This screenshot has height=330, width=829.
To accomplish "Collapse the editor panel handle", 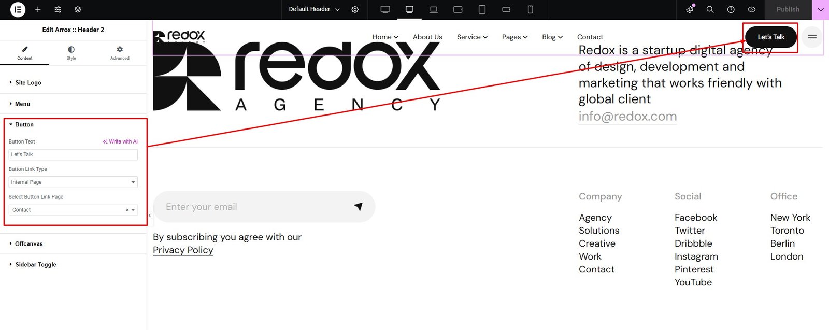I will click(150, 215).
